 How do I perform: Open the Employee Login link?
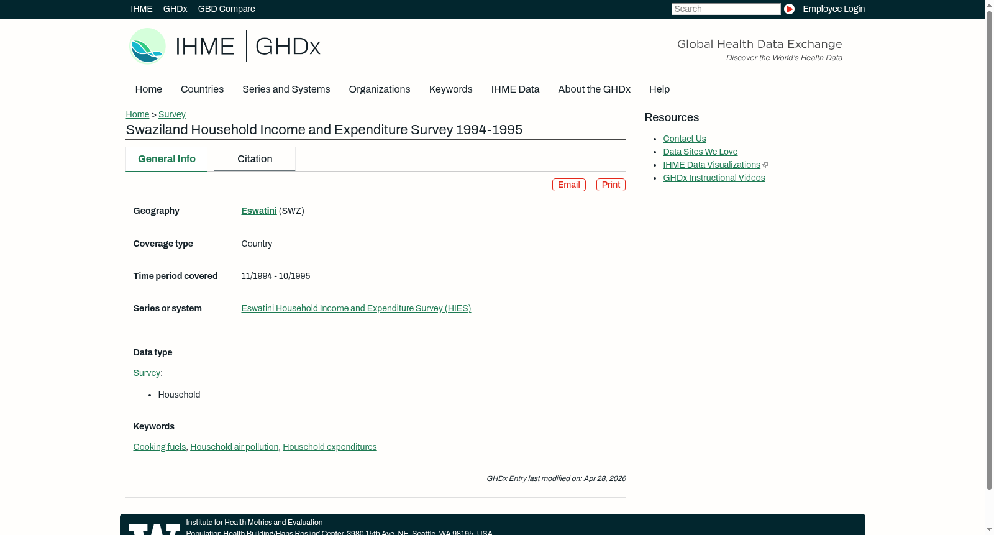[834, 9]
